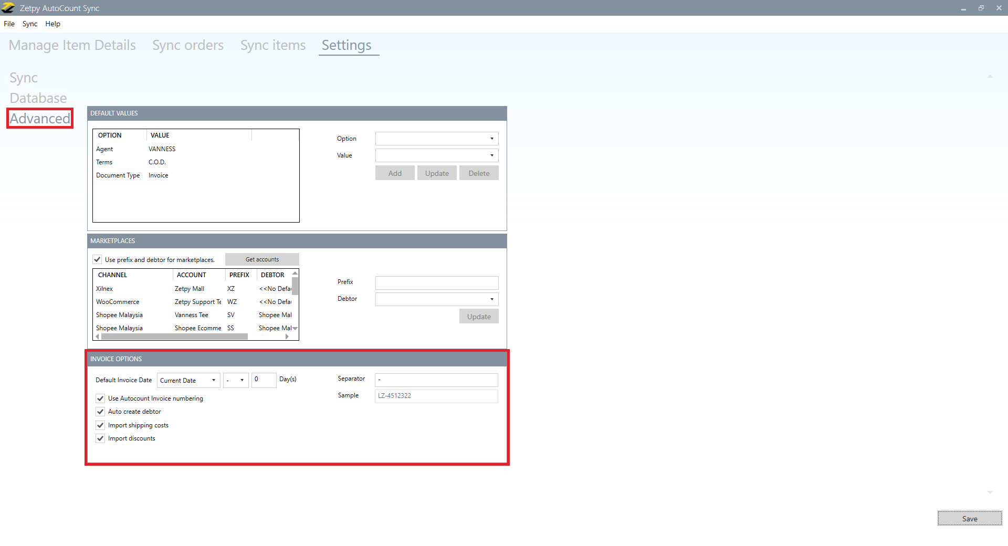Viewport: 1008px width, 546px height.
Task: Click the VALUE column header
Action: [x=199, y=135]
